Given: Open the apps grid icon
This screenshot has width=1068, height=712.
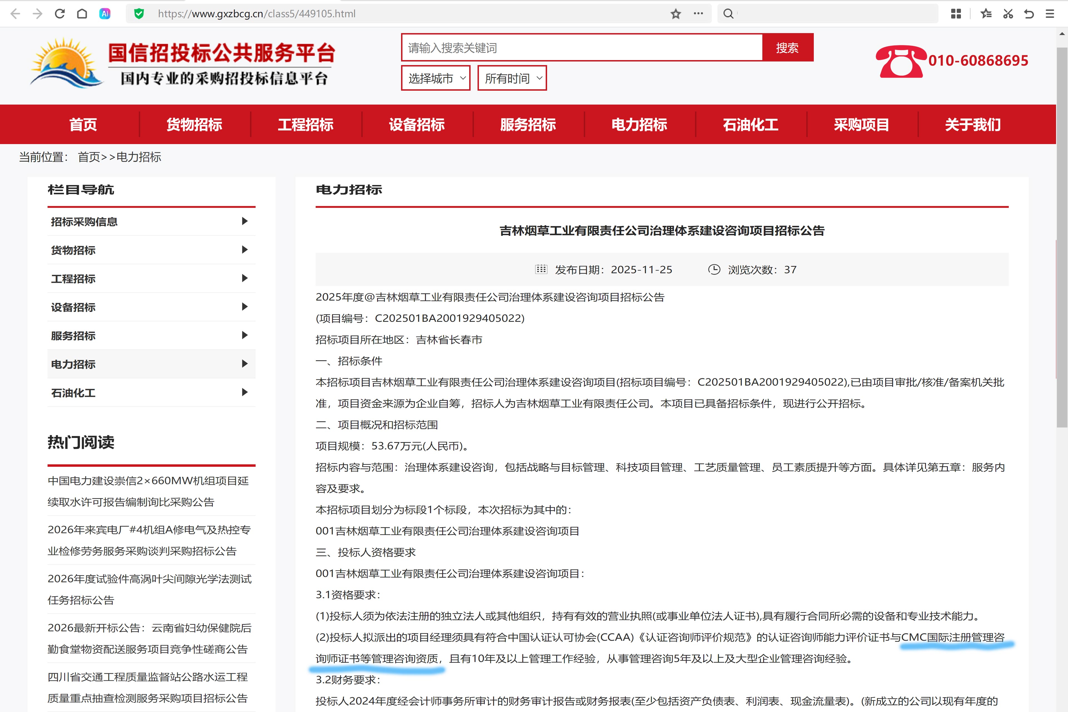Looking at the screenshot, I should 956,14.
